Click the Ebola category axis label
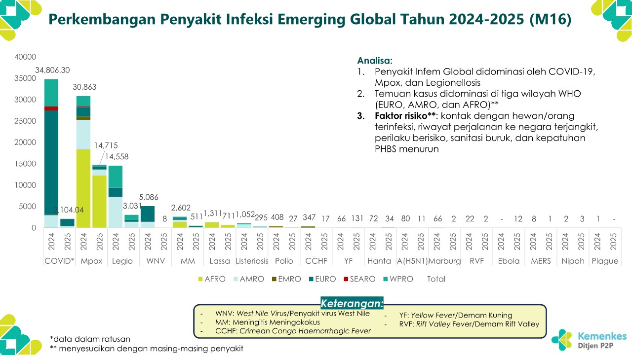Viewport: 632px width, 355px height. (508, 261)
